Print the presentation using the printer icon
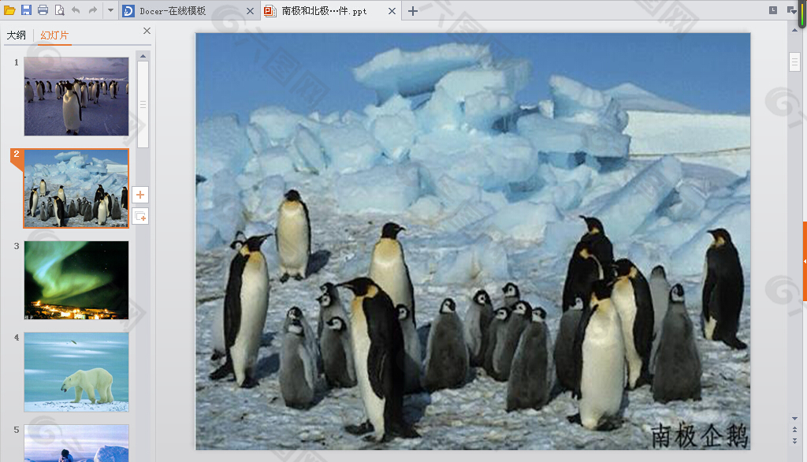Screen dimensions: 807x462 43,10
